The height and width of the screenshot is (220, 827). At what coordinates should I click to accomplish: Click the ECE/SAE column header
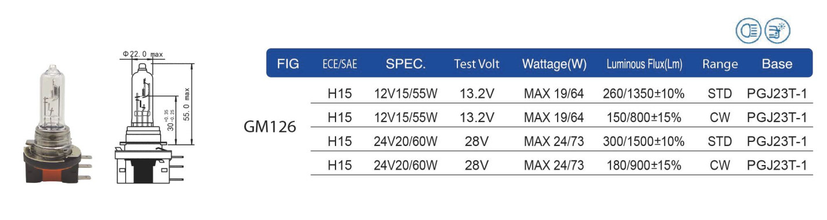[340, 64]
